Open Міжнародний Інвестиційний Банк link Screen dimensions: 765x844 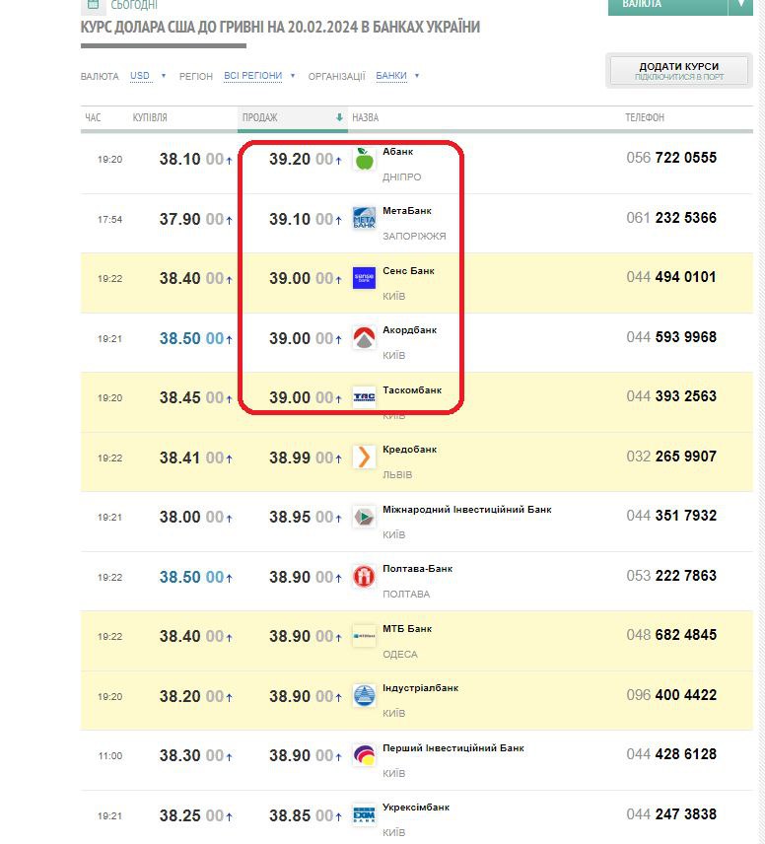(x=466, y=510)
